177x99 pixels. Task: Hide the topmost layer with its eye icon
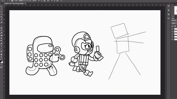pos(172,29)
